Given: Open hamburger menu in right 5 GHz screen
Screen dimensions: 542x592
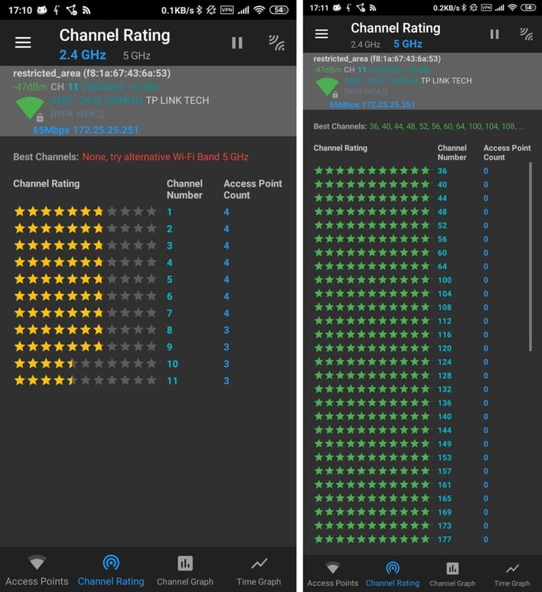Looking at the screenshot, I should point(321,34).
